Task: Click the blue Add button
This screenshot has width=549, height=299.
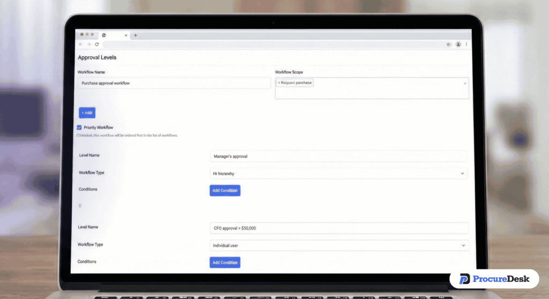Action: coord(87,113)
